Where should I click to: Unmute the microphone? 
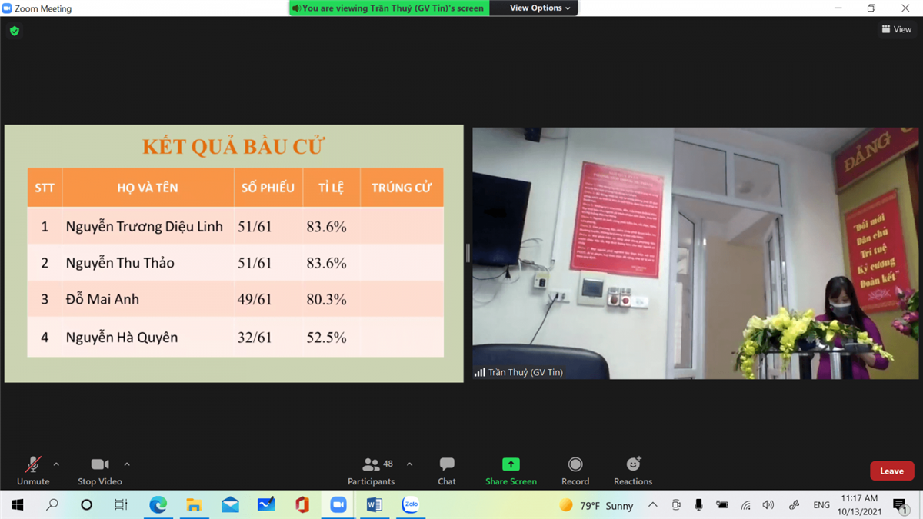tap(33, 471)
